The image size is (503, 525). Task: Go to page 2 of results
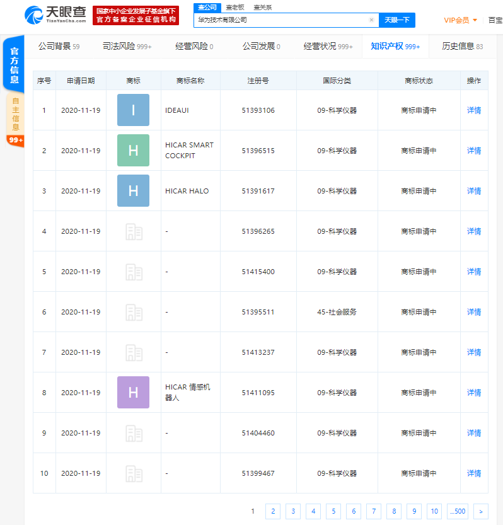272,511
